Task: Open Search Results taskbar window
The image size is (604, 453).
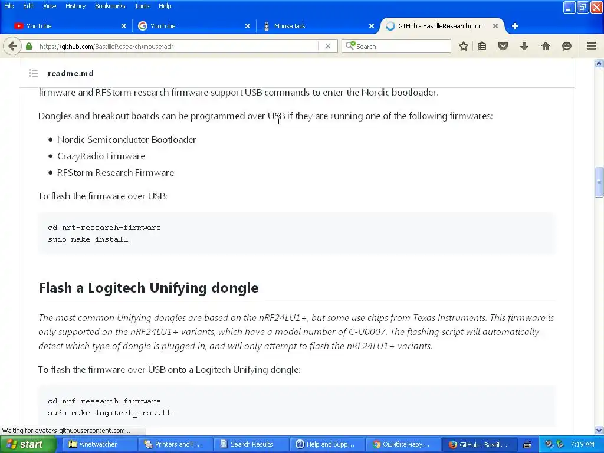Action: click(x=251, y=444)
